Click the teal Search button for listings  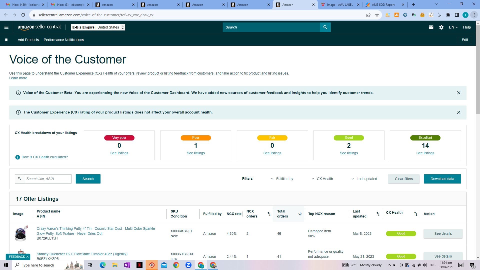(x=88, y=179)
